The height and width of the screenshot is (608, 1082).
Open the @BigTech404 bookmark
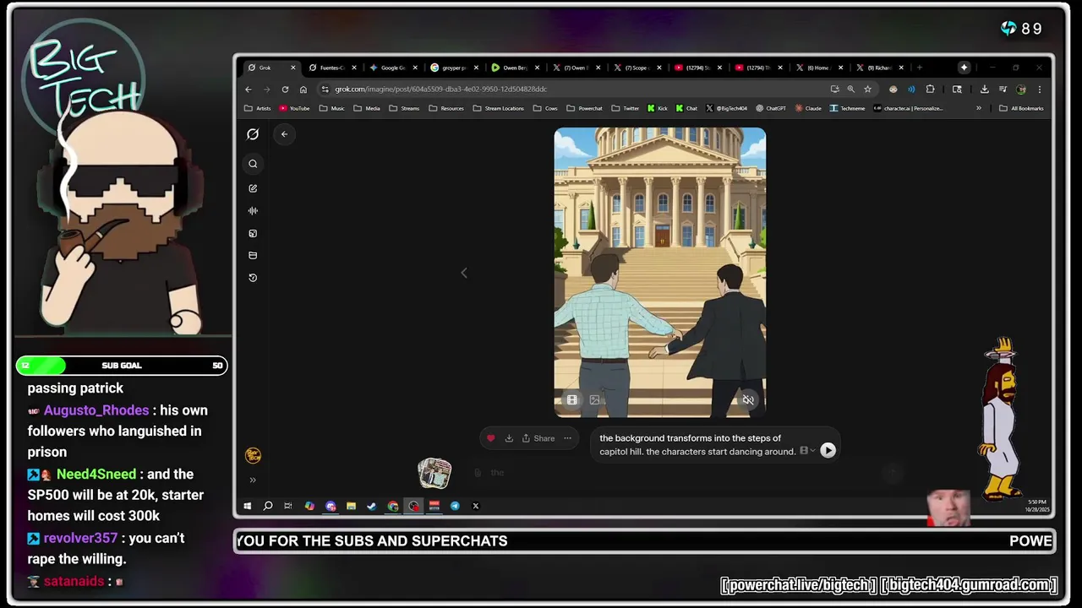pyautogui.click(x=728, y=108)
